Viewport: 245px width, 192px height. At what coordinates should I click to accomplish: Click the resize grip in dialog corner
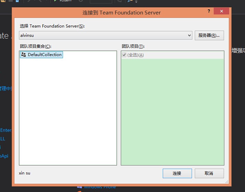(x=227, y=182)
